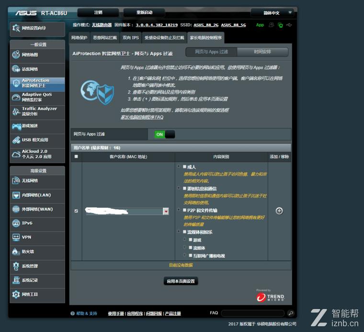Screen dimensions: 364x332
Task: Collapse the 流媒体和娱乐 tree node
Action: tap(179, 231)
